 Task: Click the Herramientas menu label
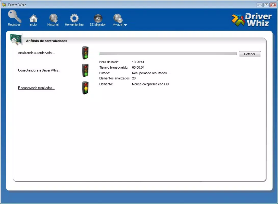pyautogui.click(x=74, y=25)
